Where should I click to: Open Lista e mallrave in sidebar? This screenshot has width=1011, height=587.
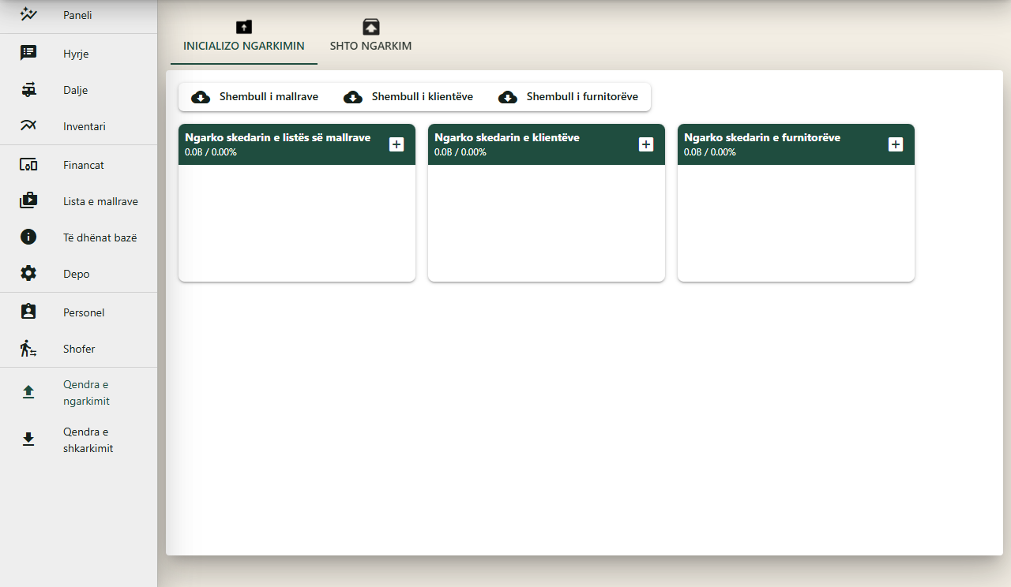79,201
